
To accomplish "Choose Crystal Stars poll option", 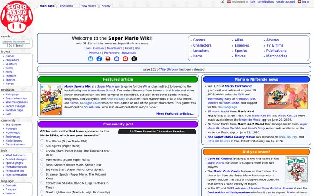I will [42, 150].
